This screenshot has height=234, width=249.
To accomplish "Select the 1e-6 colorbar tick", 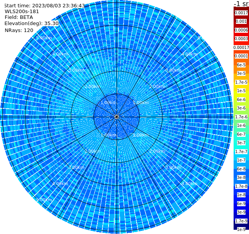I will pos(241,125).
